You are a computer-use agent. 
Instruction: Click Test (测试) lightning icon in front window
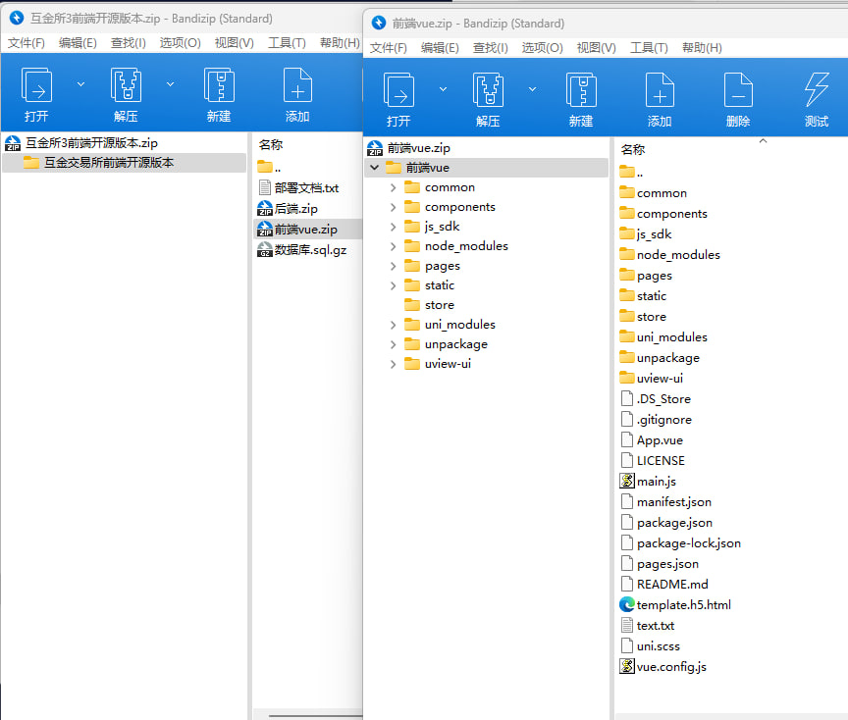pos(816,90)
